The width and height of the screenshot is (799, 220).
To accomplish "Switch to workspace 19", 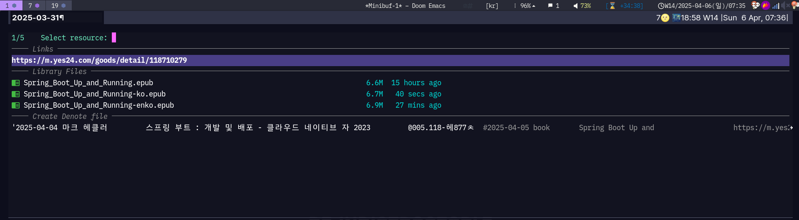I will click(x=58, y=5).
